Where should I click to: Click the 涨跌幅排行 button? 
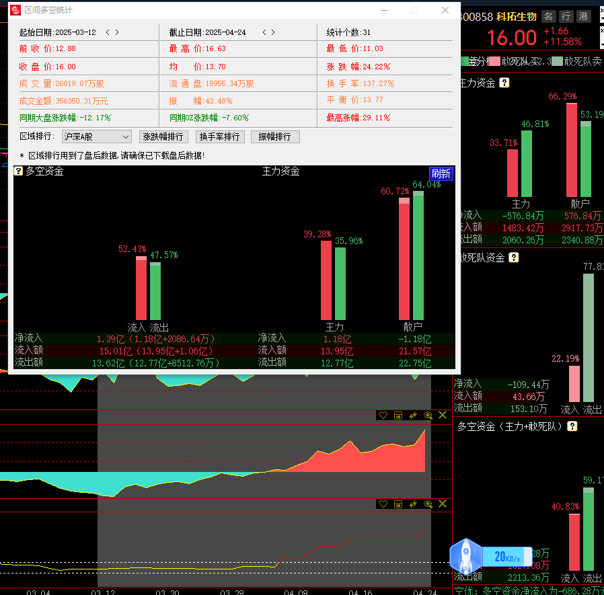[163, 136]
